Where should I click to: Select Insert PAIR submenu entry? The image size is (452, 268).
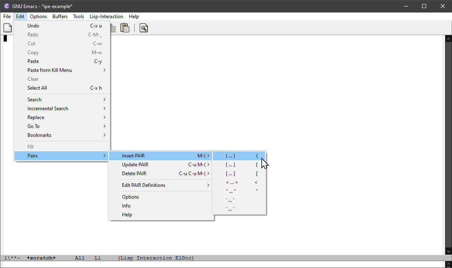(161, 156)
